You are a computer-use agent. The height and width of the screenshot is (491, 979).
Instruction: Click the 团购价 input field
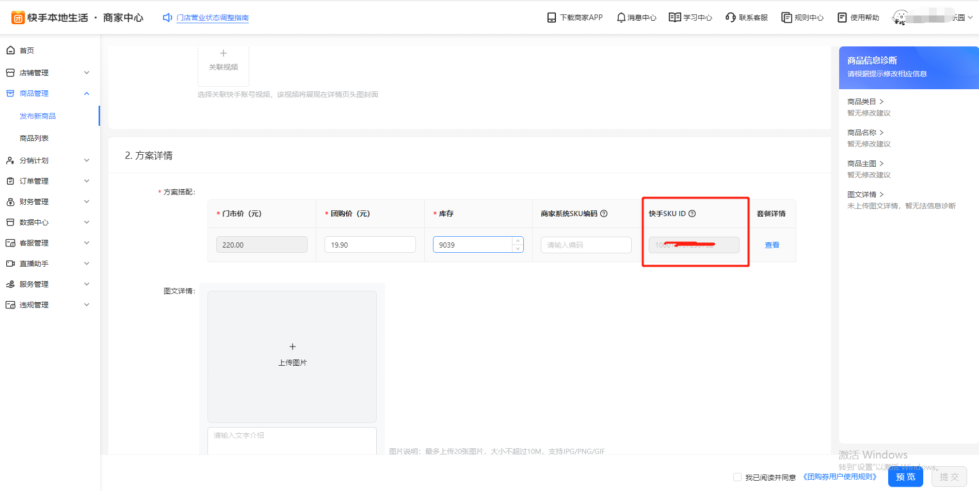click(370, 245)
